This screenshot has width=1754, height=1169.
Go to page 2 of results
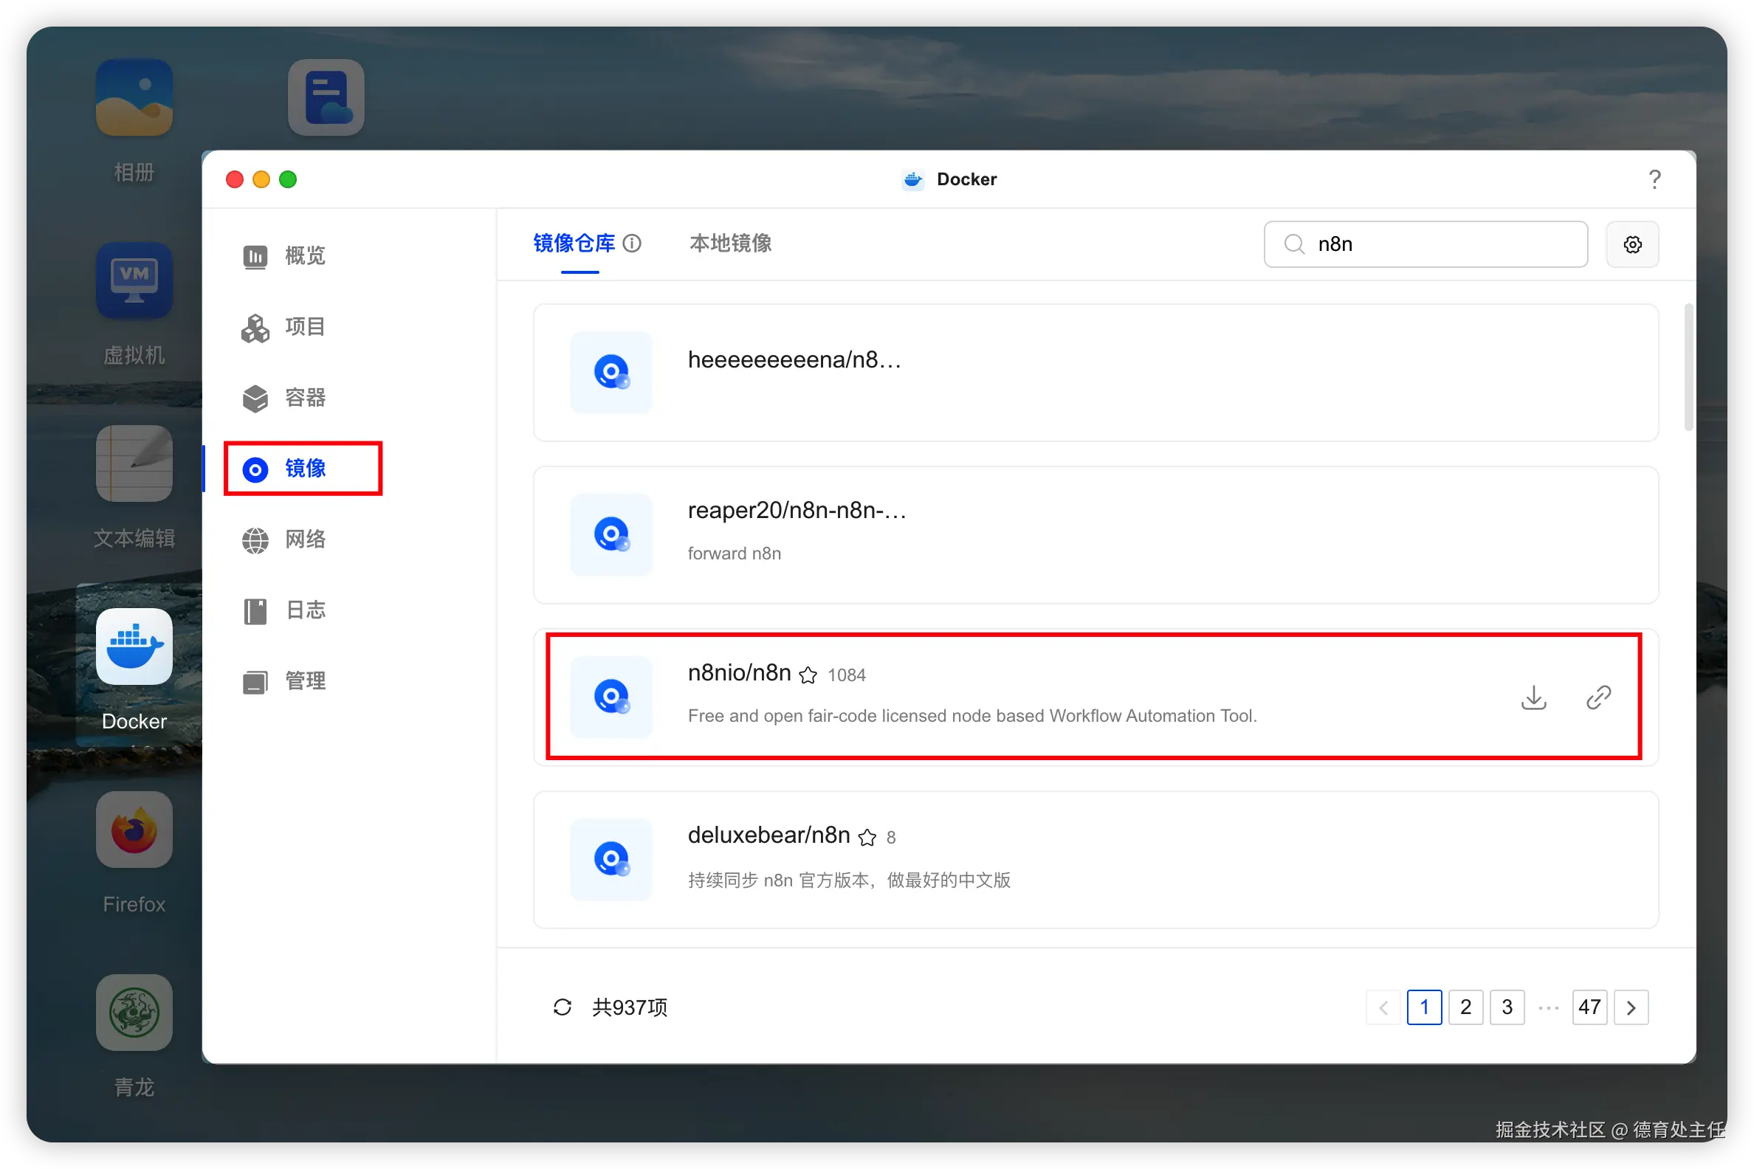click(x=1465, y=1007)
